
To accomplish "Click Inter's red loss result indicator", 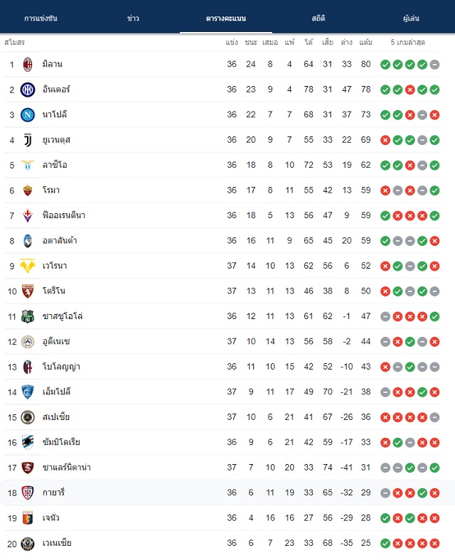I will point(410,90).
